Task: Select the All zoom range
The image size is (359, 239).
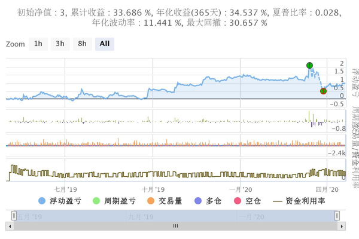Action: tap(105, 44)
